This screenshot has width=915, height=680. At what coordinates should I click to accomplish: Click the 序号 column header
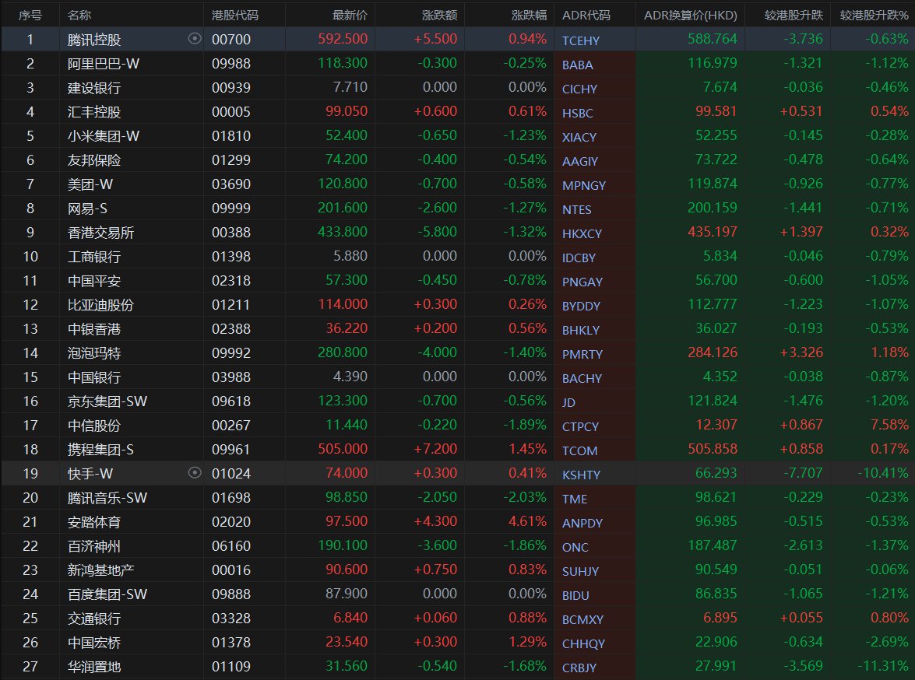point(30,15)
